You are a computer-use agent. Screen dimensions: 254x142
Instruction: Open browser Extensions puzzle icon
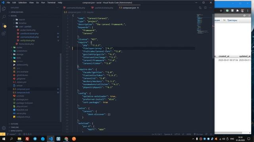coord(237,11)
